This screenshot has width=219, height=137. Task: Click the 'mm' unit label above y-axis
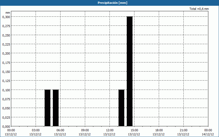(8, 13)
